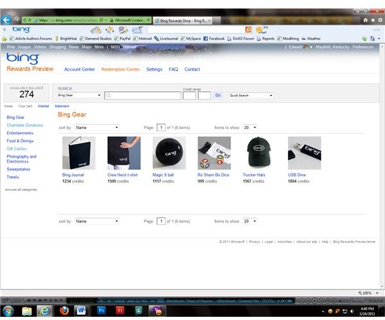Image resolution: width=385 pixels, height=320 pixels.
Task: Expand the J. Edward account dropdown arrow
Action: 311,47
